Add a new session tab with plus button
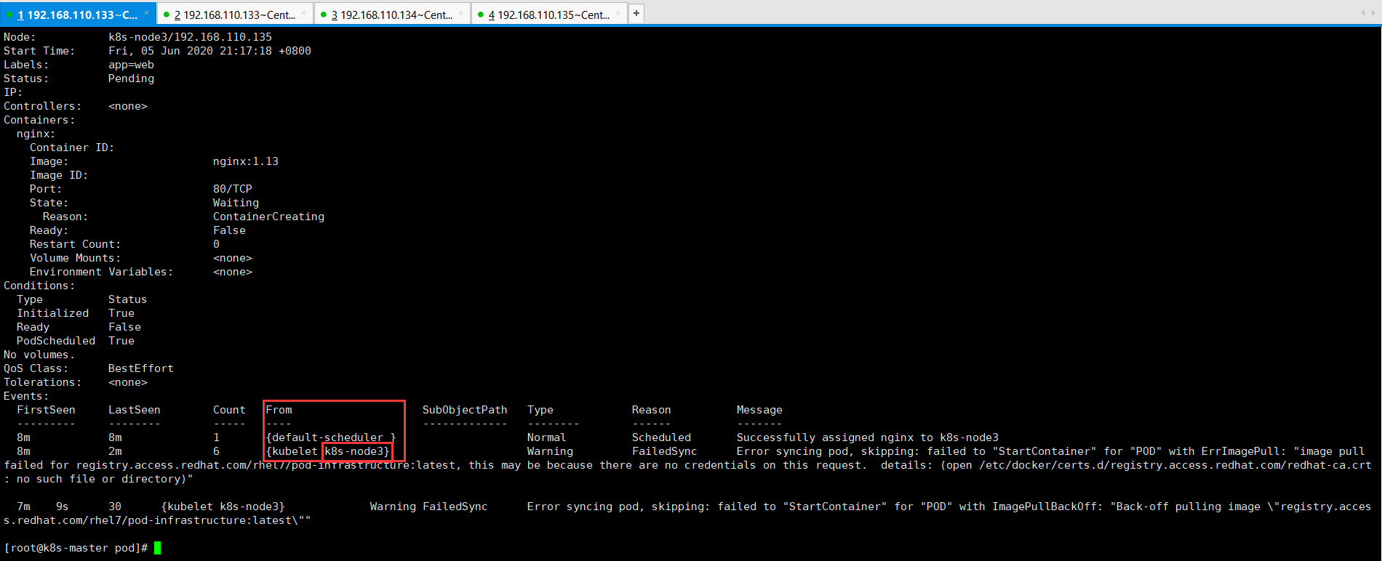The height and width of the screenshot is (561, 1382). (x=636, y=13)
